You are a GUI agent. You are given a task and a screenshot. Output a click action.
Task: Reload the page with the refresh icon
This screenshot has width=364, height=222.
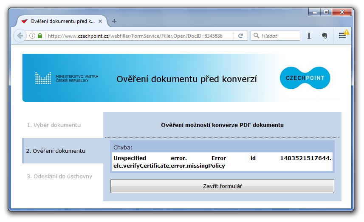(x=241, y=36)
